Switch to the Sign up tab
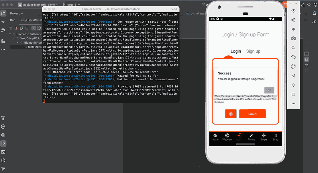This screenshot has width=318, height=173. click(253, 51)
